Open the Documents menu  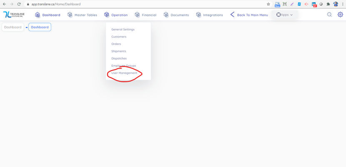[176, 15]
